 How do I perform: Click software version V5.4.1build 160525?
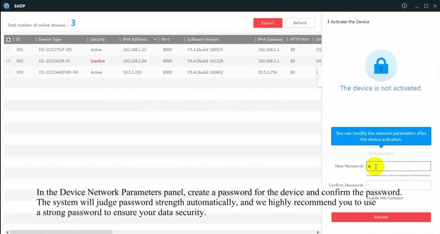pos(205,49)
